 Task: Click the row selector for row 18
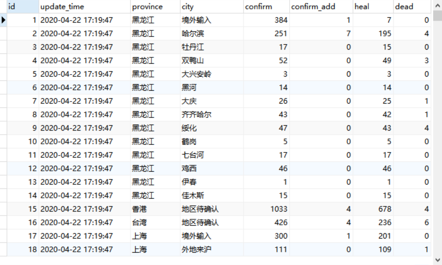[x=3, y=249]
